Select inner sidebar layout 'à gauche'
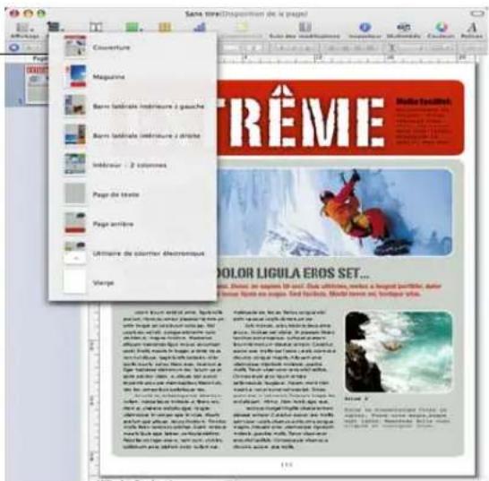The height and width of the screenshot is (481, 489). click(133, 106)
